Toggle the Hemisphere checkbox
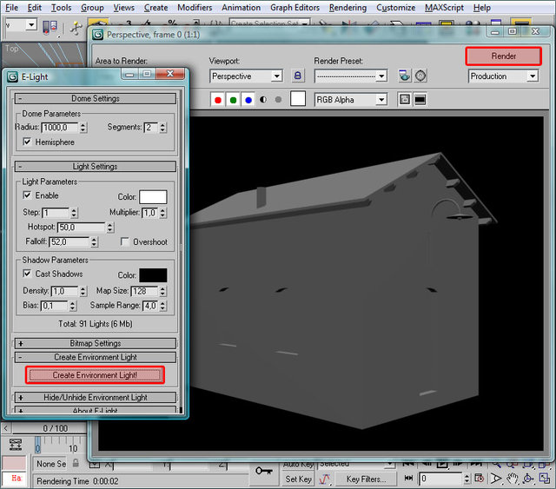The image size is (556, 489). (x=28, y=142)
